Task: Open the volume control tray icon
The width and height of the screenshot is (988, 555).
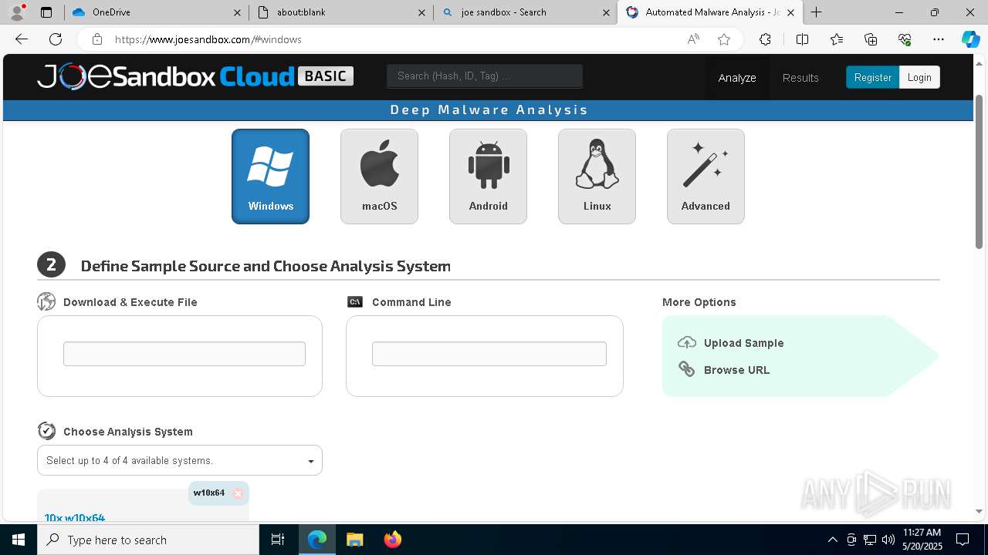Action: (888, 540)
